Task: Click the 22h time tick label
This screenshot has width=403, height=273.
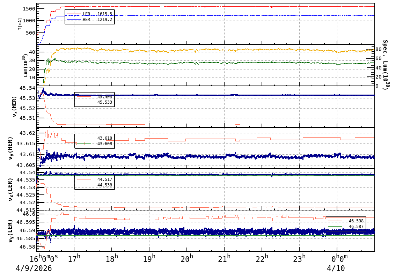Action: [x=262, y=259]
